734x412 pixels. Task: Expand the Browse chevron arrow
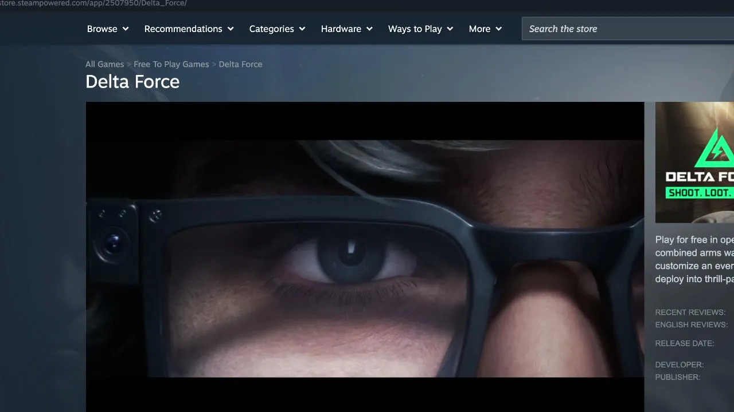(126, 29)
